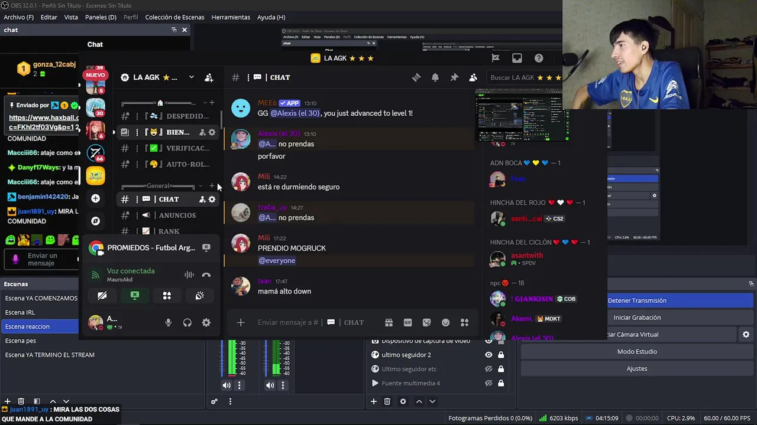Open Discord discover compass icon
This screenshot has width=757, height=425.
point(95,221)
